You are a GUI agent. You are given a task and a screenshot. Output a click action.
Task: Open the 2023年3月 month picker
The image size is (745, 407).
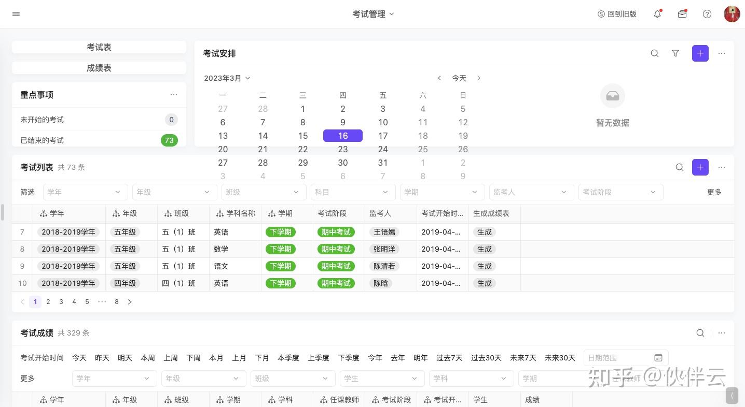tap(227, 78)
